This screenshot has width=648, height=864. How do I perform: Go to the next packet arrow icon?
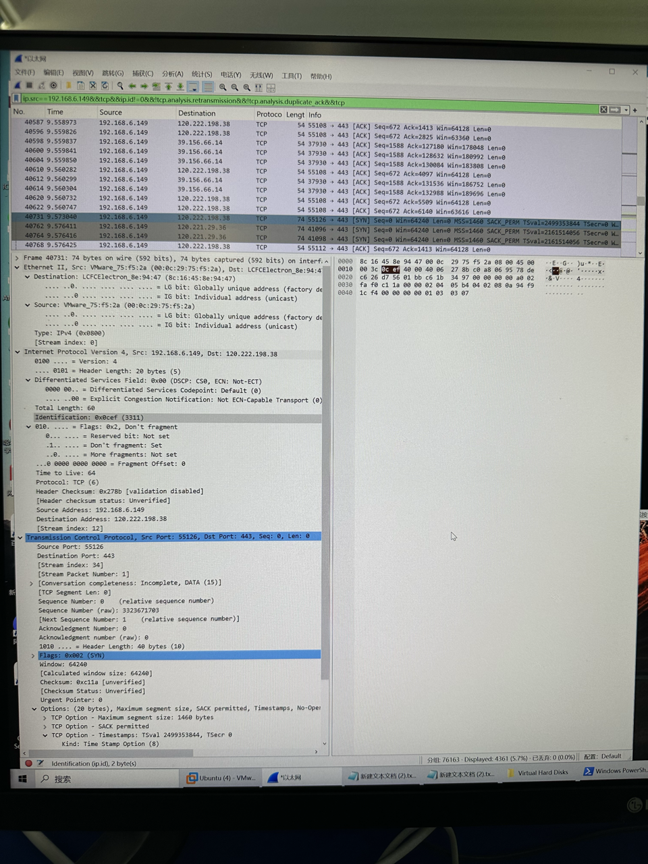click(x=144, y=86)
